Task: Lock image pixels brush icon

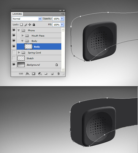Action: pyautogui.click(x=26, y=25)
